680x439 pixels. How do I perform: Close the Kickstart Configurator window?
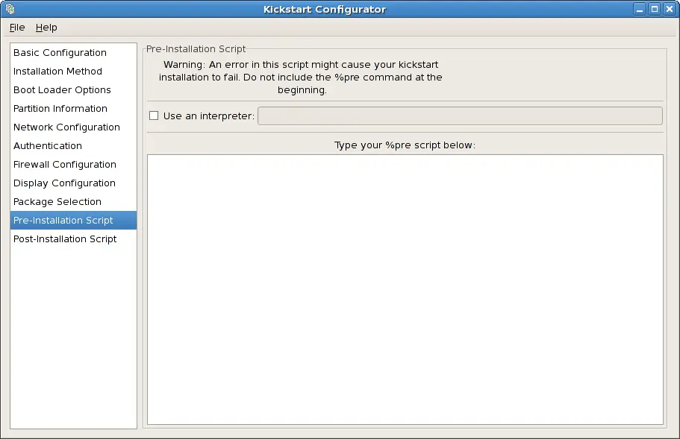pyautogui.click(x=669, y=9)
